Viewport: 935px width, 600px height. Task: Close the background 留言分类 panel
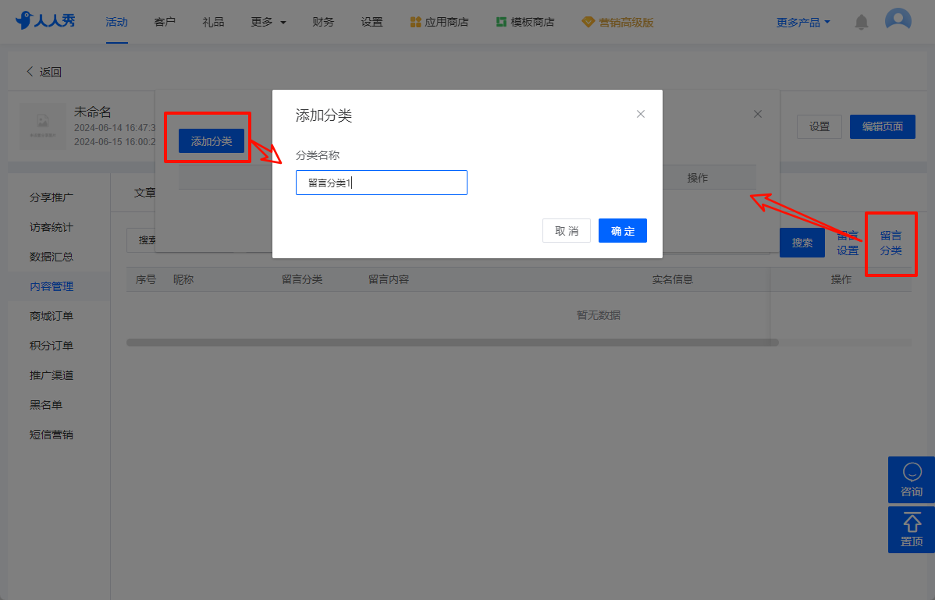coord(757,114)
